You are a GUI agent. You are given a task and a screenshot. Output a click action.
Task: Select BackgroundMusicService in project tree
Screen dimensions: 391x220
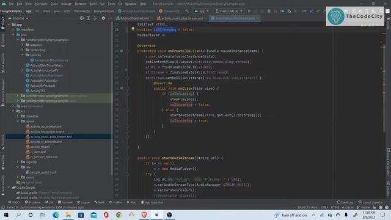pos(51,60)
